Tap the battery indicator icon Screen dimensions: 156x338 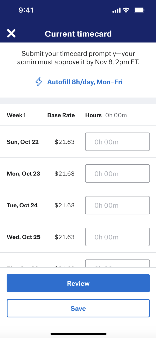coord(139,10)
